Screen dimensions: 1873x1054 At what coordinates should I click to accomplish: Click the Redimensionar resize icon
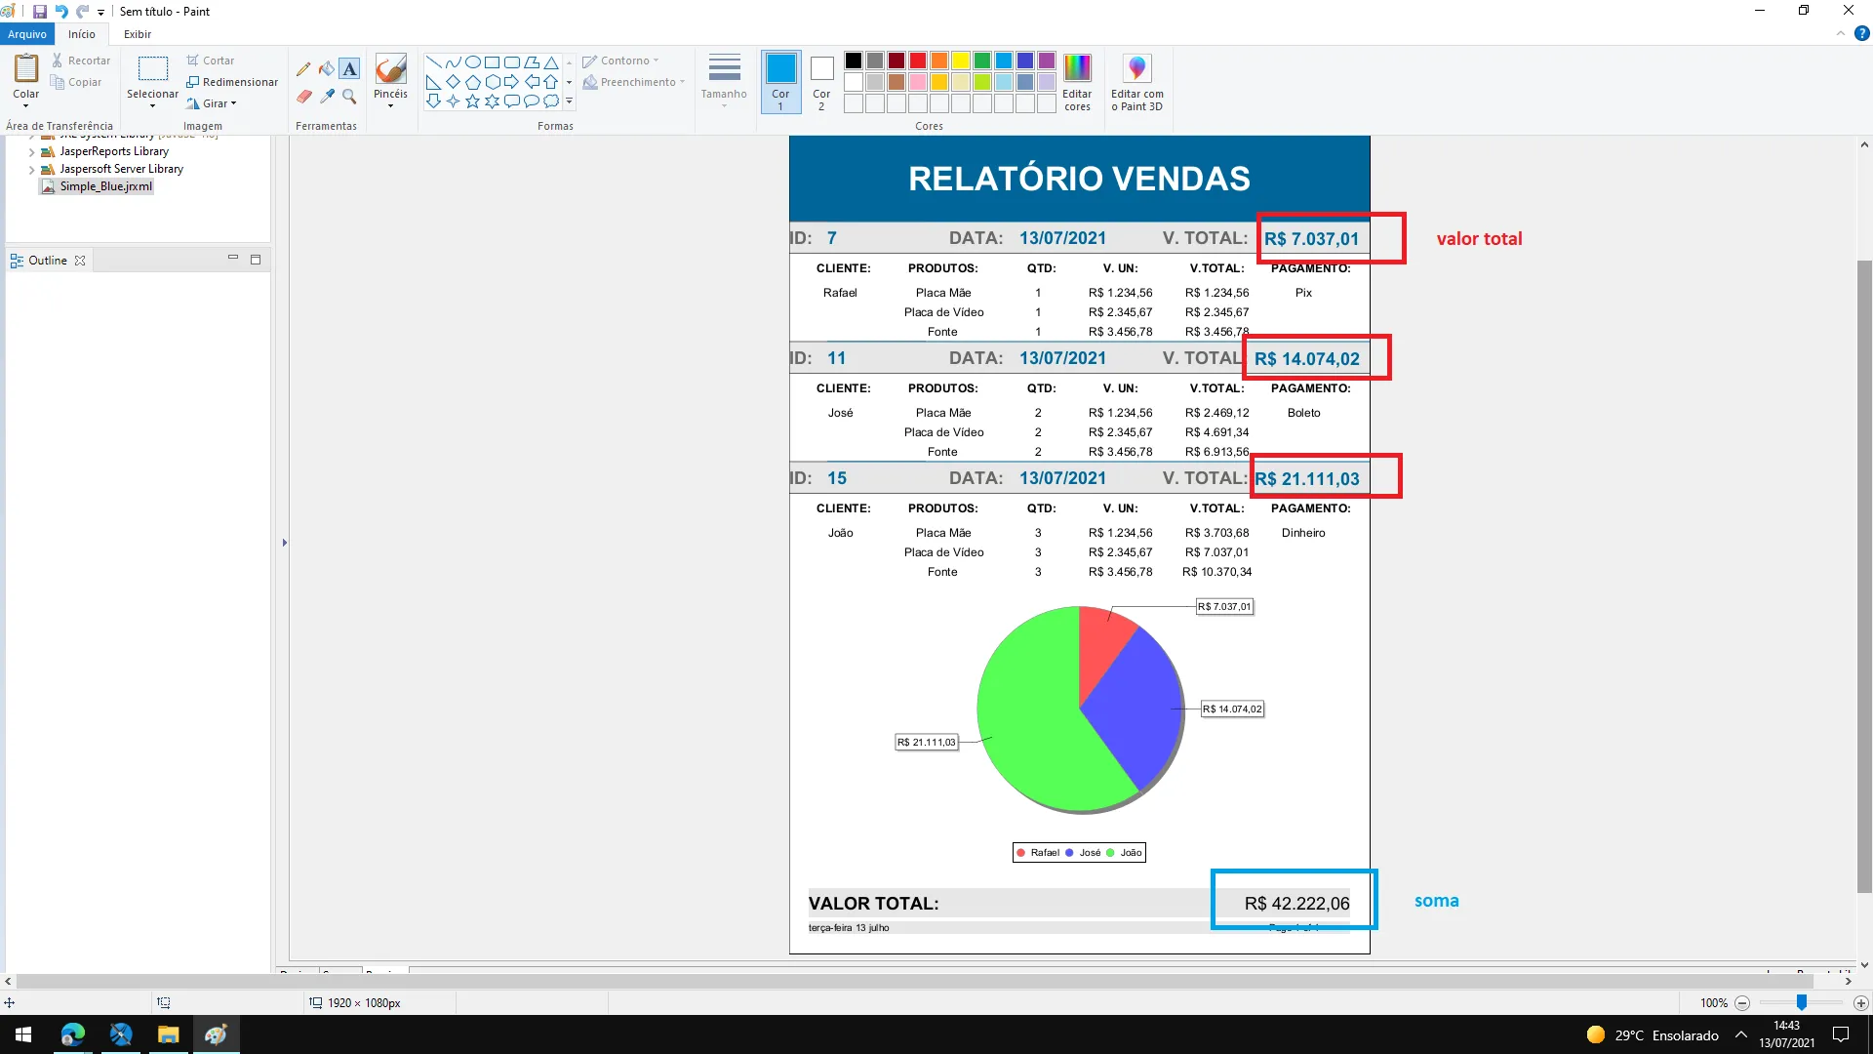(193, 82)
